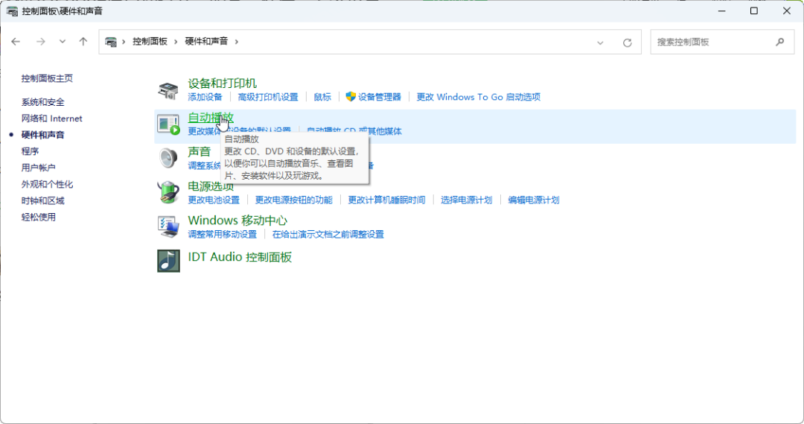This screenshot has height=424, width=804.
Task: Select 硬件和声音 in sidebar
Action: click(42, 135)
